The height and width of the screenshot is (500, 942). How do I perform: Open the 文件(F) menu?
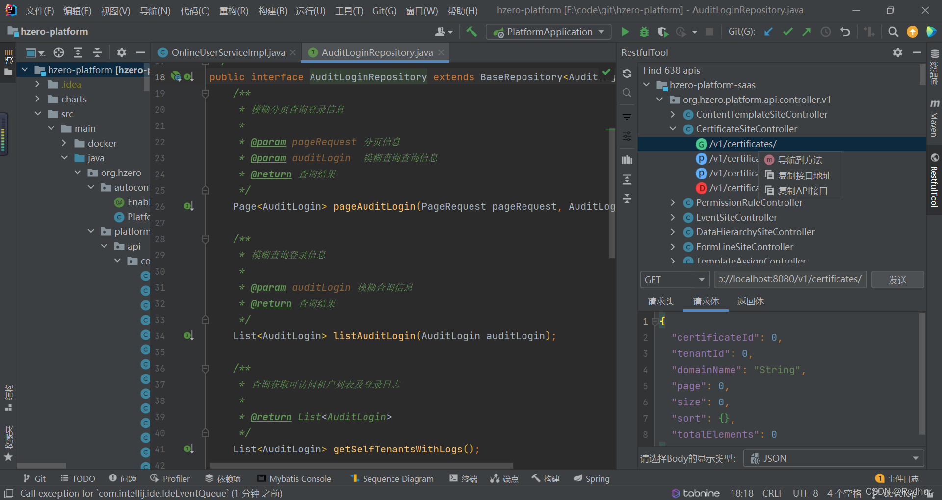tap(40, 11)
